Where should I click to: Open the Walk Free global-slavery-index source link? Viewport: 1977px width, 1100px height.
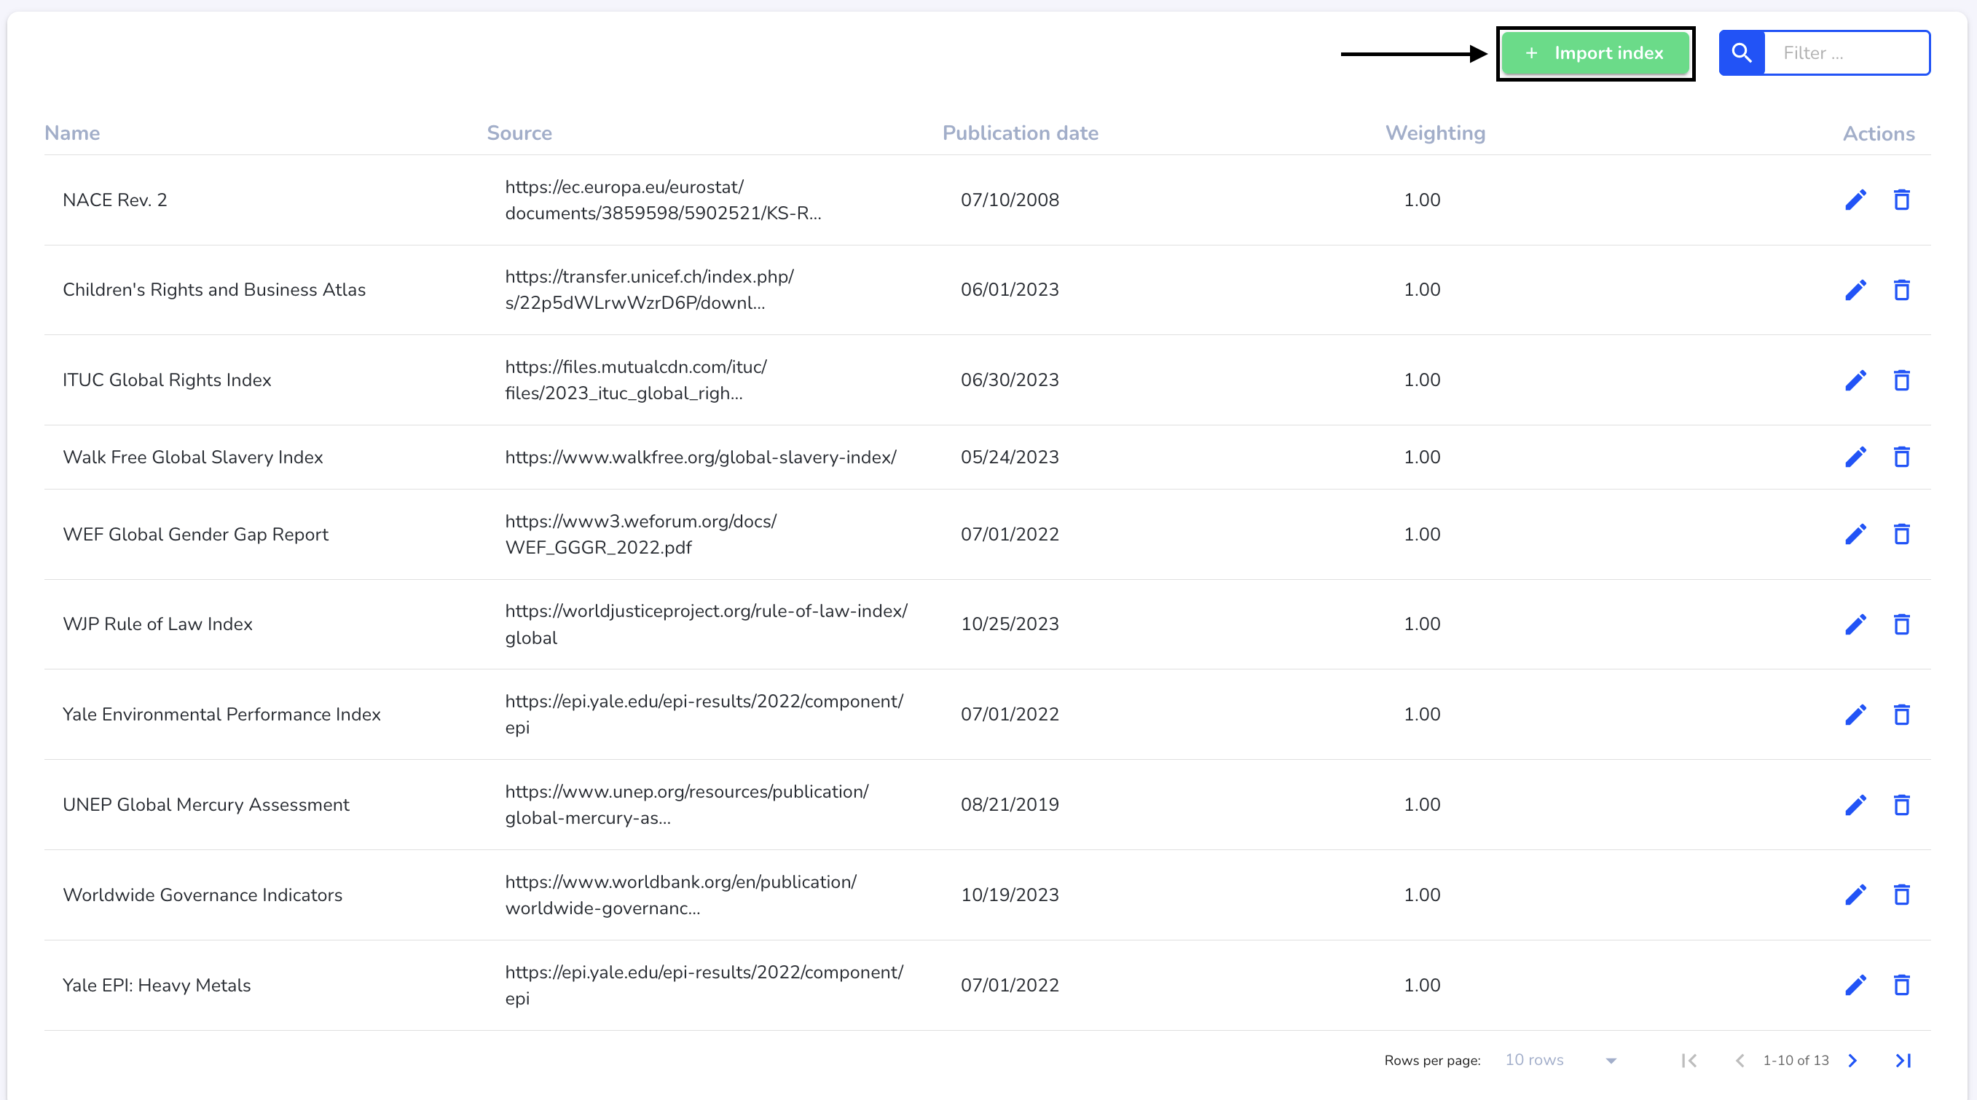coord(700,457)
